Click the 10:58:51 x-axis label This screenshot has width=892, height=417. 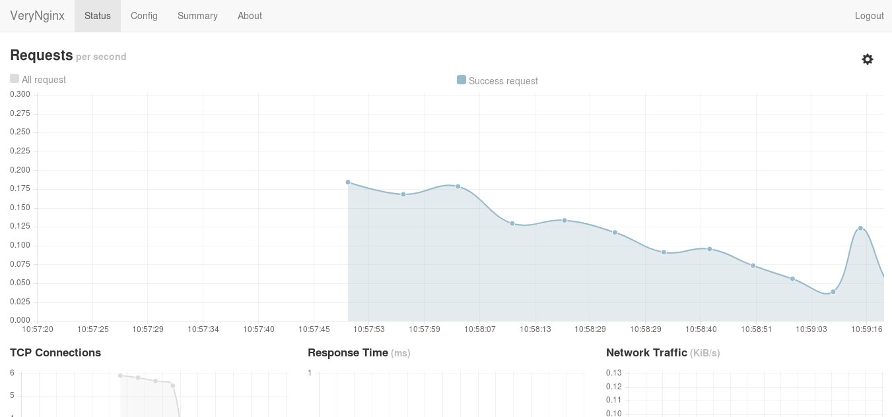click(x=756, y=329)
